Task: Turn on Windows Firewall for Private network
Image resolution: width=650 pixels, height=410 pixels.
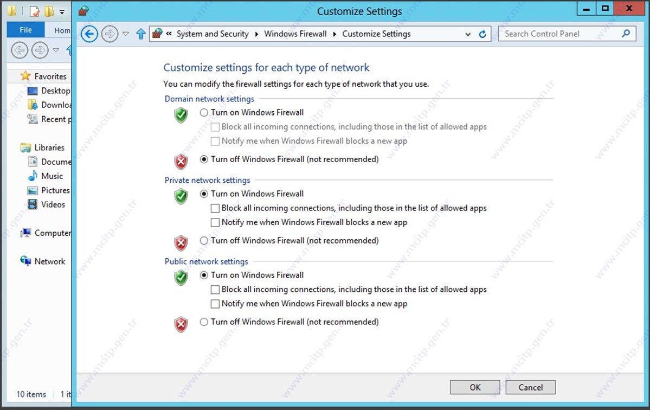Action: pos(204,194)
